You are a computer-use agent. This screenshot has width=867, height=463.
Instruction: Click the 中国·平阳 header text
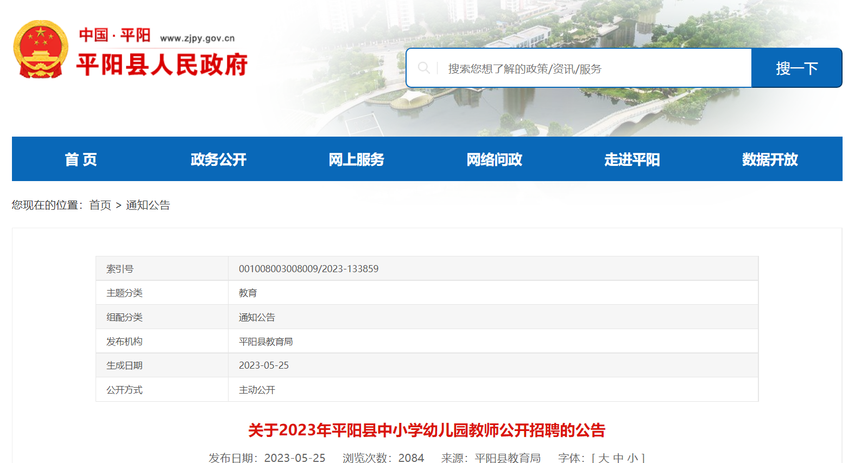point(115,35)
